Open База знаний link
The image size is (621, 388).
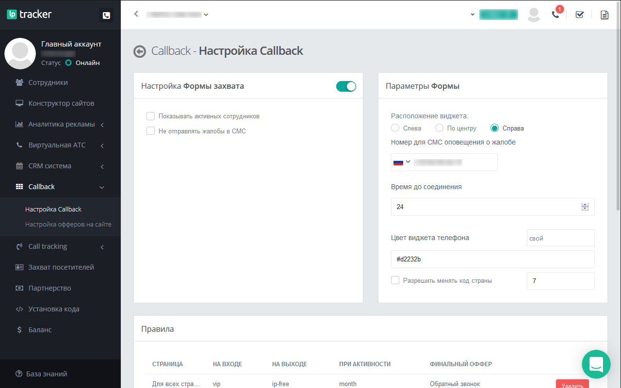point(47,374)
